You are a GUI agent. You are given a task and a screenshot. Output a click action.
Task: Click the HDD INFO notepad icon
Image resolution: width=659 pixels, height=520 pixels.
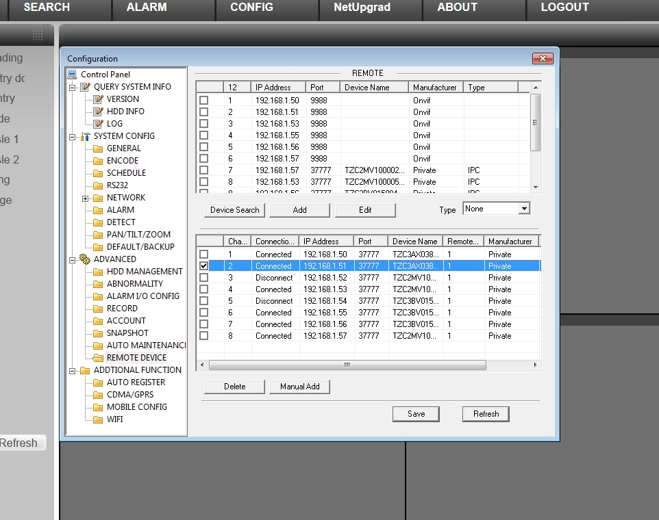pyautogui.click(x=98, y=112)
